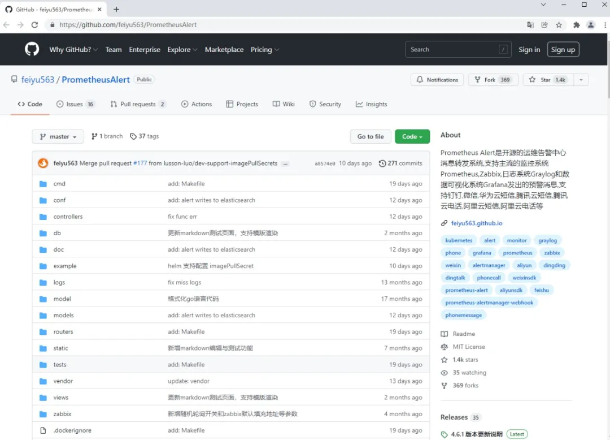This screenshot has height=440, width=610.
Task: Click the MIT License scale icon
Action: pyautogui.click(x=444, y=347)
